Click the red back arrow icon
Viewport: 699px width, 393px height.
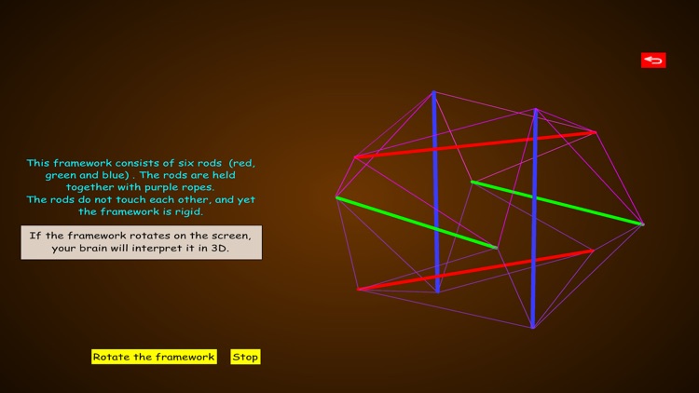coord(653,61)
